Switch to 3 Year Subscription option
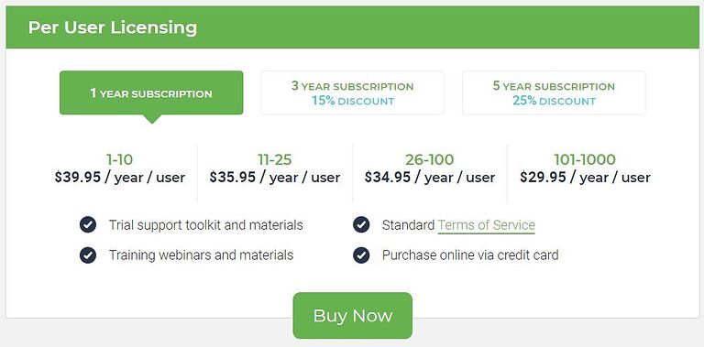The image size is (704, 347). point(352,92)
